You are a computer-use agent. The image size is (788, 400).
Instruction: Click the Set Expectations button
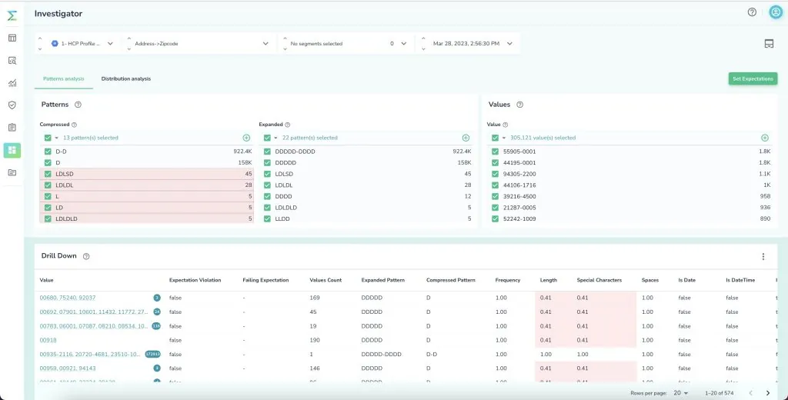(x=753, y=78)
